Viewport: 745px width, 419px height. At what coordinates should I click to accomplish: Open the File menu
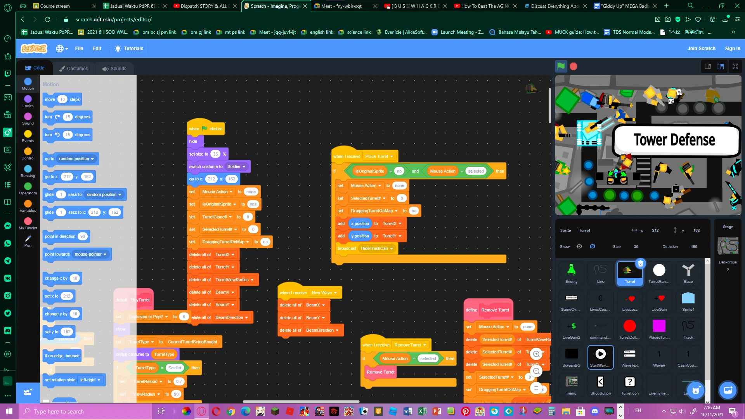79,48
